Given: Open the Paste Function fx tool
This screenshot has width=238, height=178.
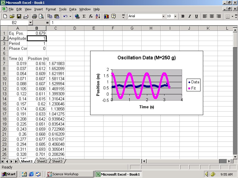Looking at the screenshot, I should 91,16.
